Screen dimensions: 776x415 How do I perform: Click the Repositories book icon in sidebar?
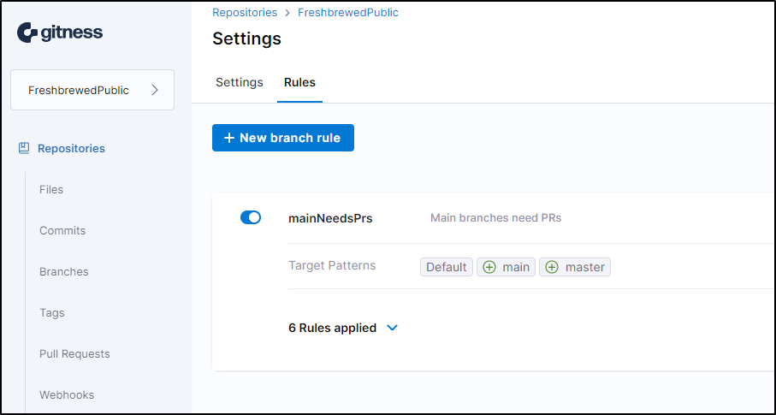[x=24, y=148]
